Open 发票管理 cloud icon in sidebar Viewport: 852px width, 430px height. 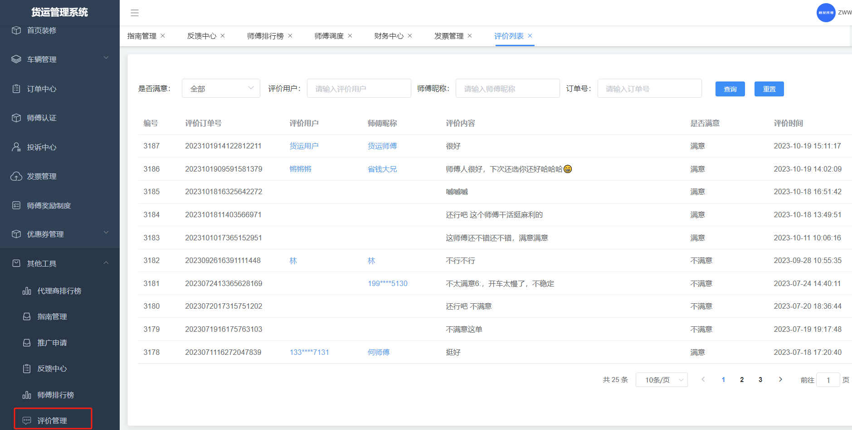click(16, 177)
